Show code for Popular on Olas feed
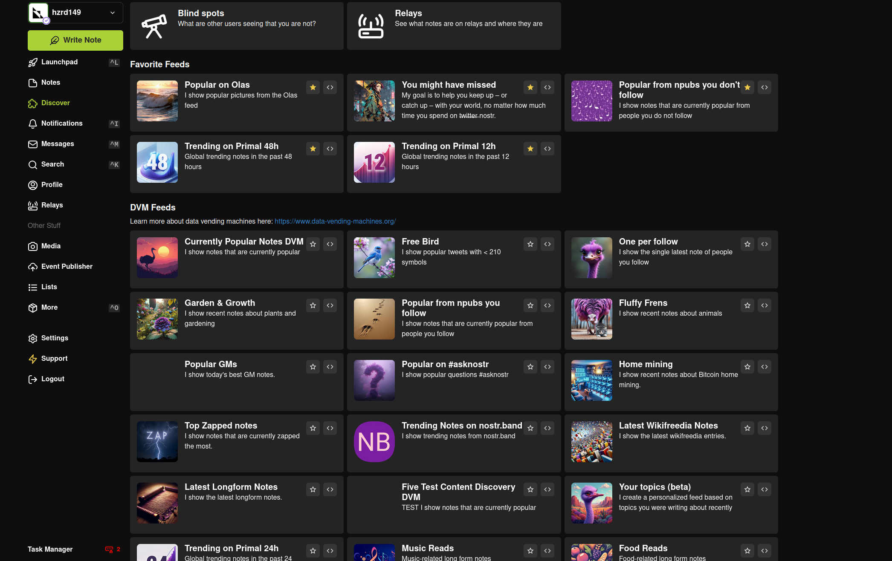The image size is (892, 561). click(330, 87)
